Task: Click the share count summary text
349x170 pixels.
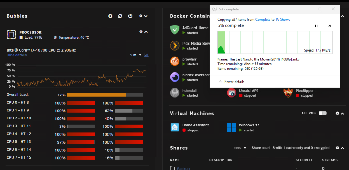Action: coord(290,148)
